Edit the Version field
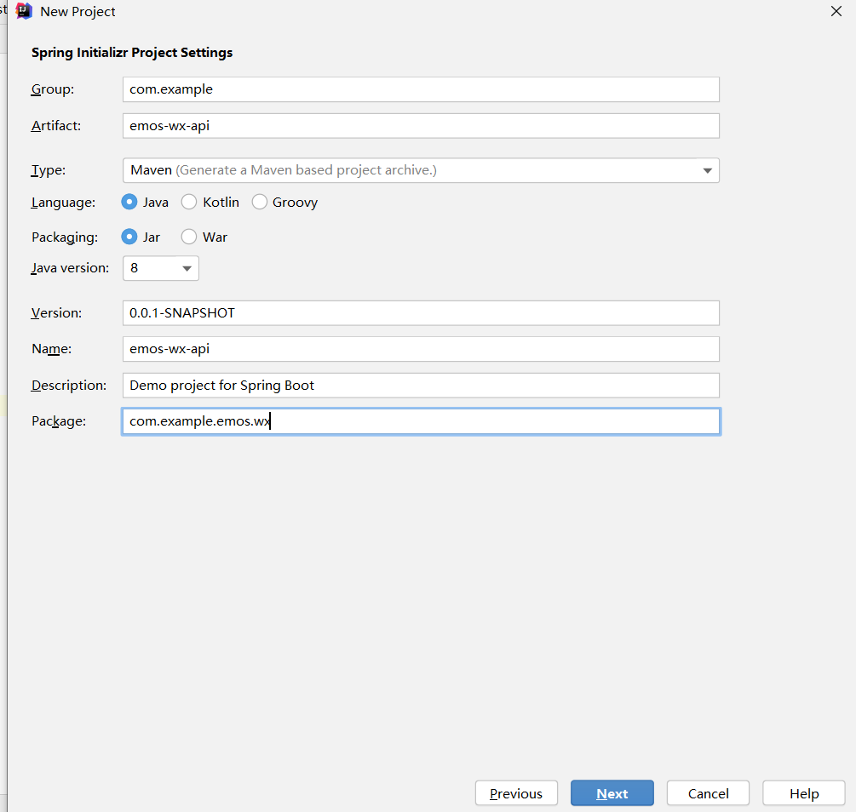Image resolution: width=856 pixels, height=812 pixels. 421,312
